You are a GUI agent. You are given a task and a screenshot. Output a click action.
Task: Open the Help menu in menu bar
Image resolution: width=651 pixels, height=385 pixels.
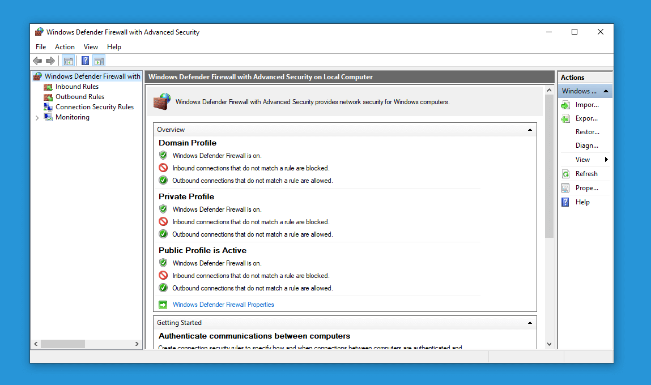tap(114, 47)
